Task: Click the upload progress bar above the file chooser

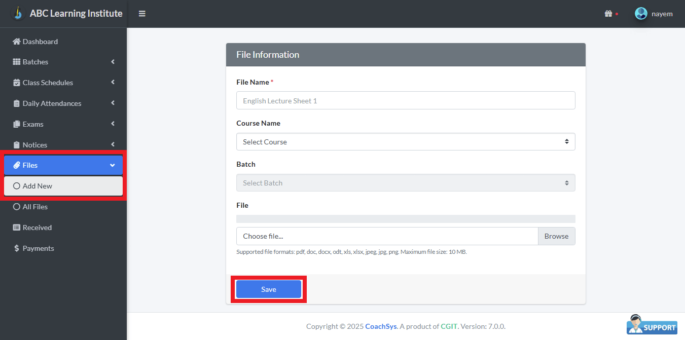Action: [x=406, y=218]
